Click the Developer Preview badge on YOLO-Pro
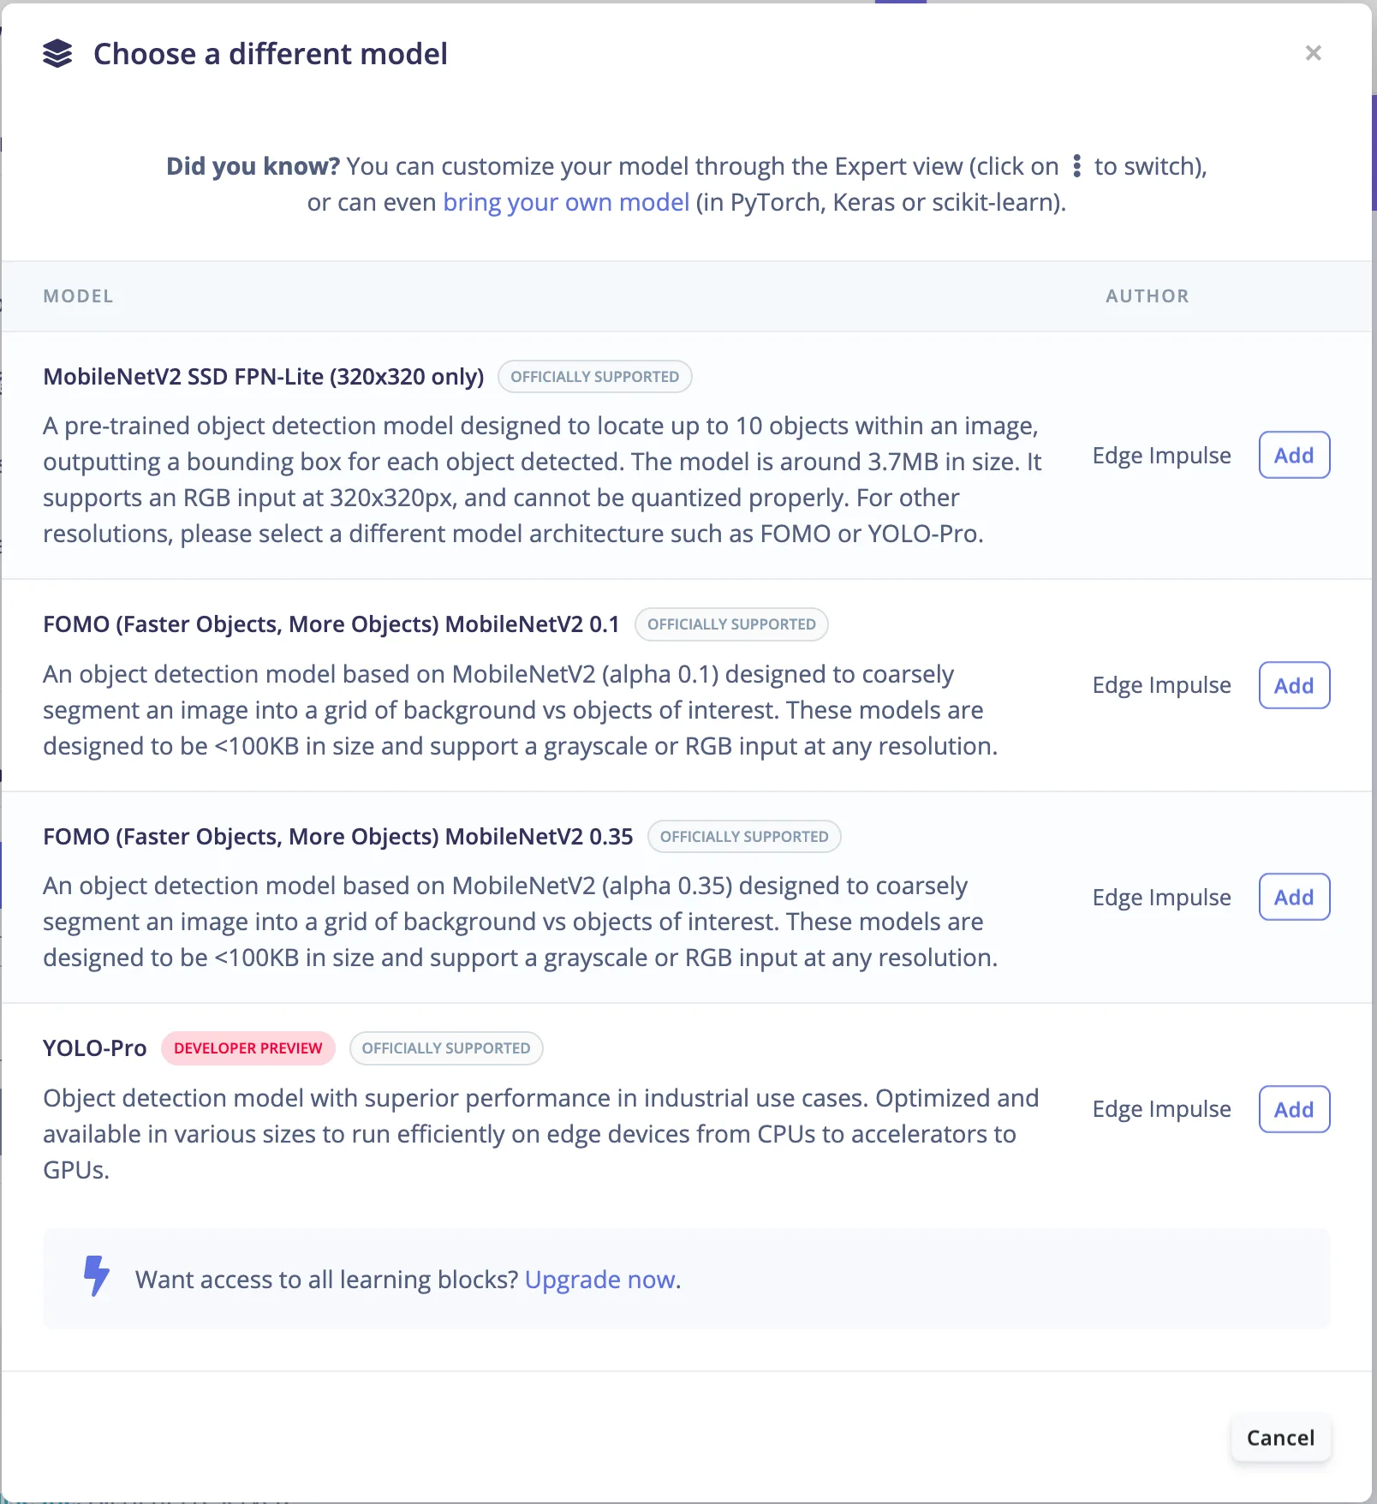Screen dimensions: 1377x1504 [248, 1048]
